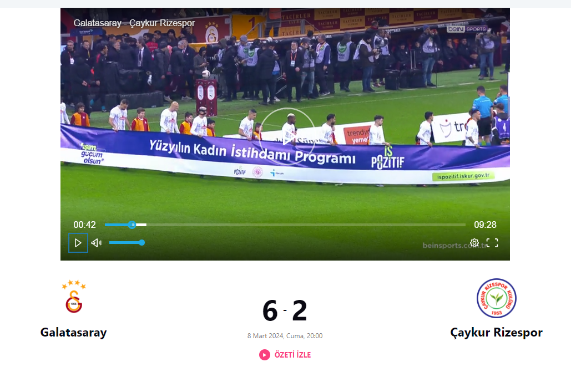Click the 6 - 2 match score

(285, 311)
